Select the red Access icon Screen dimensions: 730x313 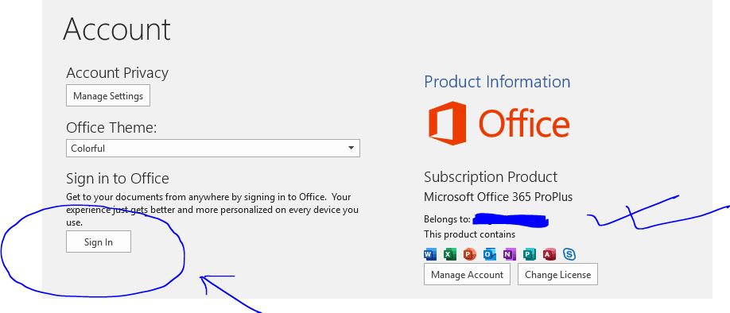pyautogui.click(x=549, y=254)
